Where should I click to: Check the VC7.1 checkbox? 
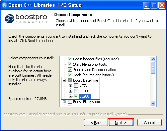76,86
